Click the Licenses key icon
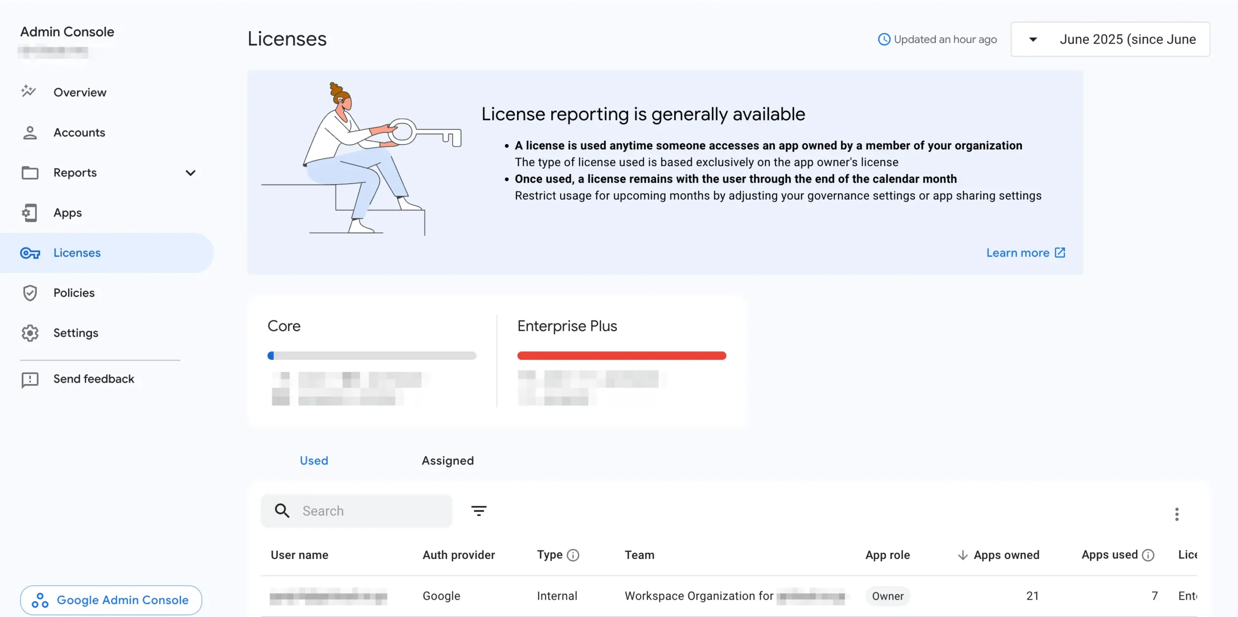 (30, 253)
